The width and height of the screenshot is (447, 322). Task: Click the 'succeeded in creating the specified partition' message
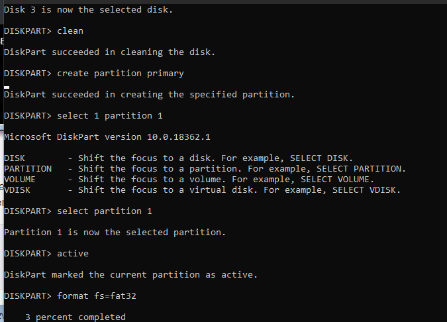149,95
